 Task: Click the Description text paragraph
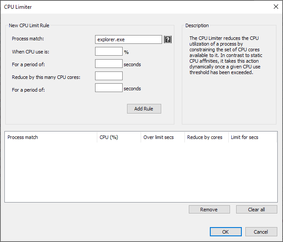(x=226, y=55)
